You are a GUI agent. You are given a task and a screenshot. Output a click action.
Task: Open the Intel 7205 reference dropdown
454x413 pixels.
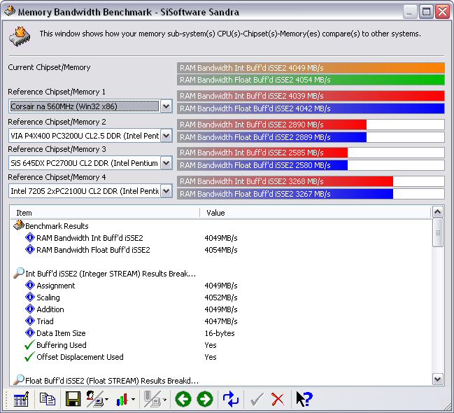(x=166, y=190)
